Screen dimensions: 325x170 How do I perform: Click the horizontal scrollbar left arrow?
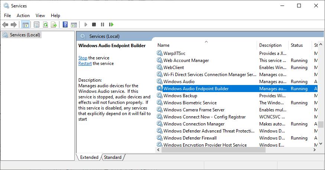158,150
